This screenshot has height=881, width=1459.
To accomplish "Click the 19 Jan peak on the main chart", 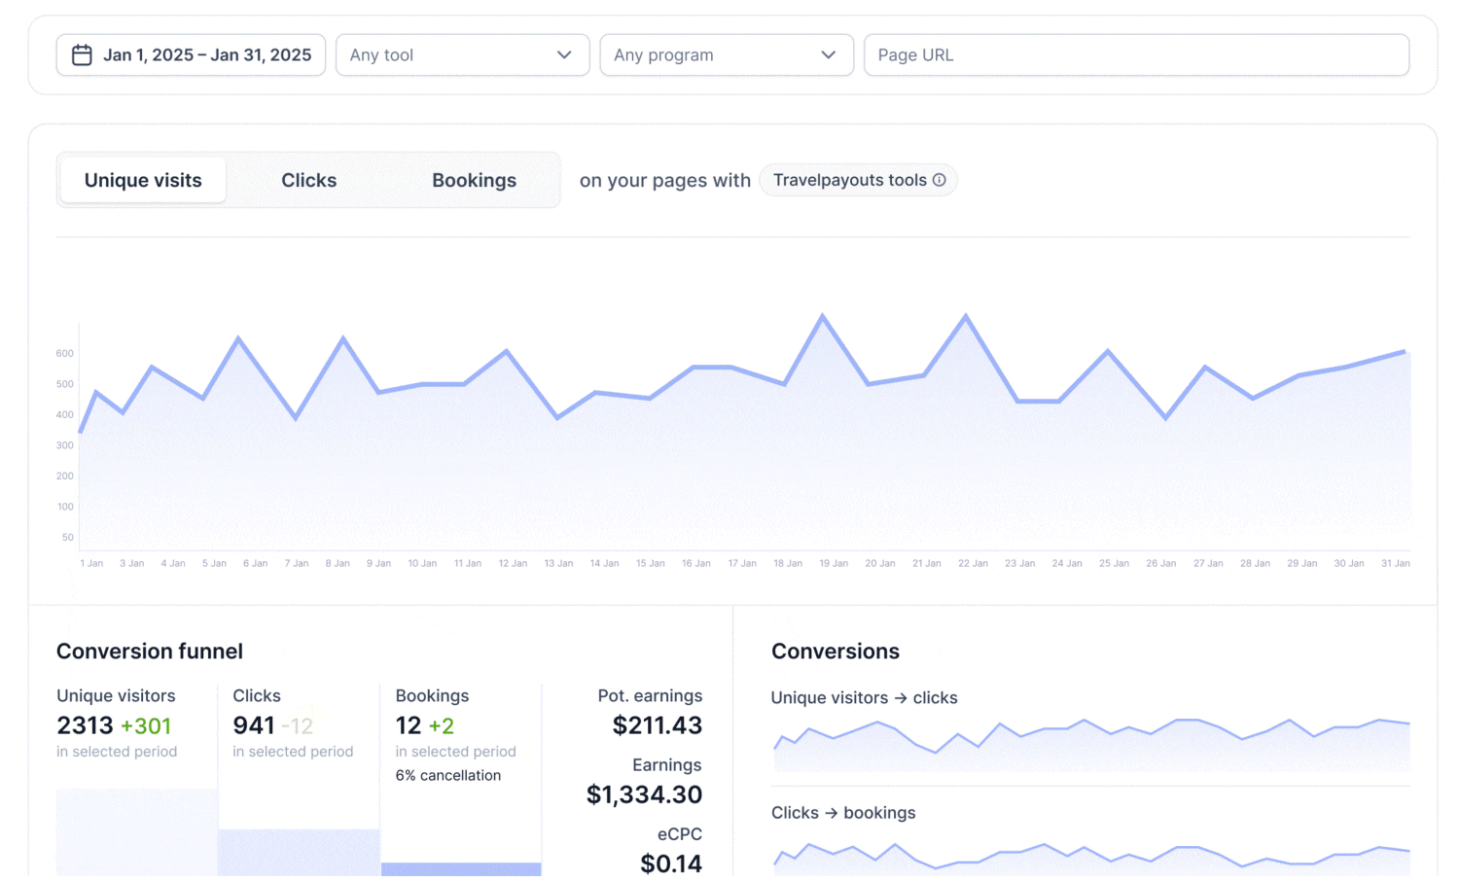I will click(823, 316).
